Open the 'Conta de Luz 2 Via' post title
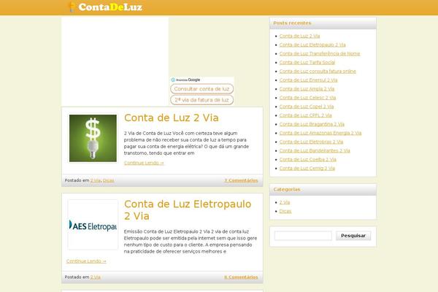This screenshot has width=438, height=292. 172,118
